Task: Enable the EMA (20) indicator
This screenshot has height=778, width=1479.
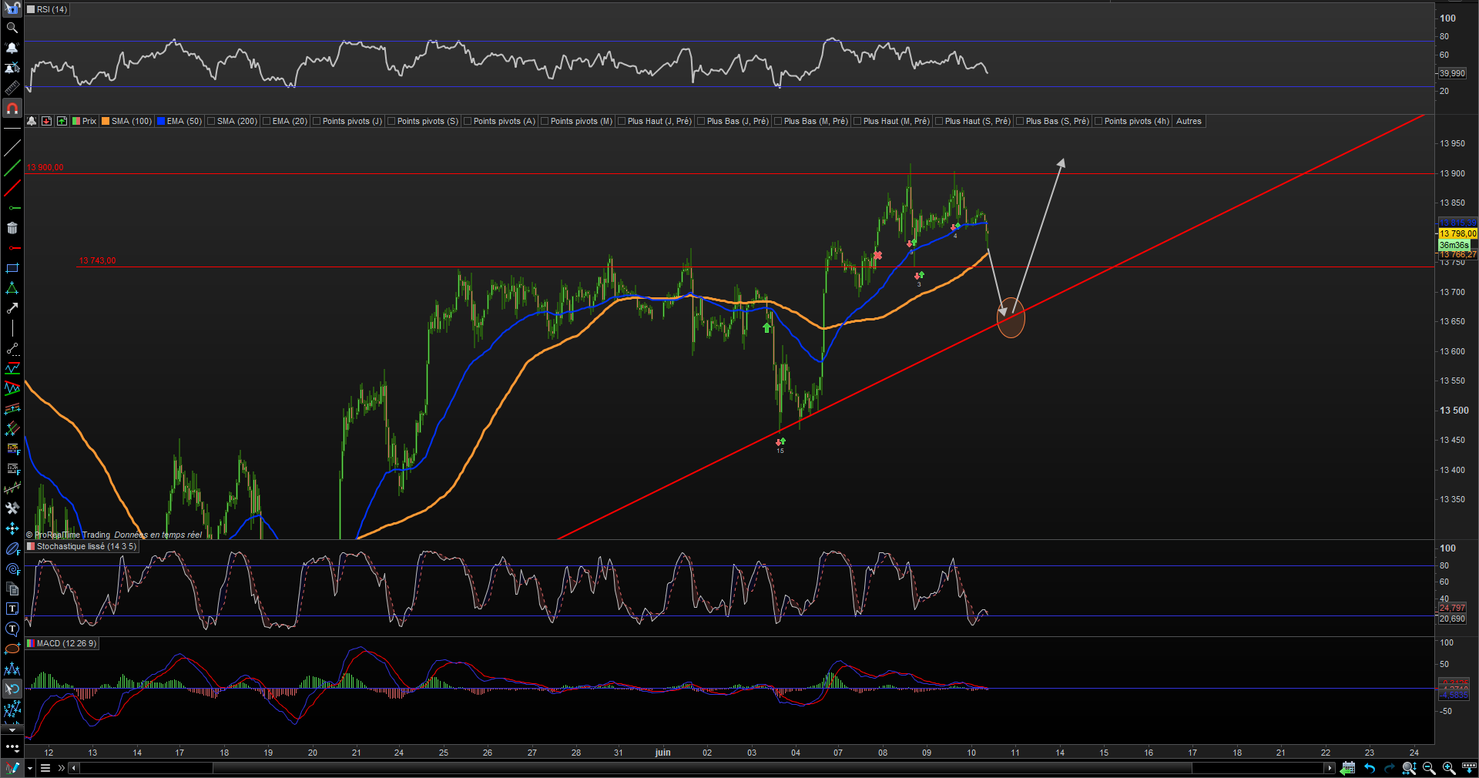Action: click(x=267, y=121)
